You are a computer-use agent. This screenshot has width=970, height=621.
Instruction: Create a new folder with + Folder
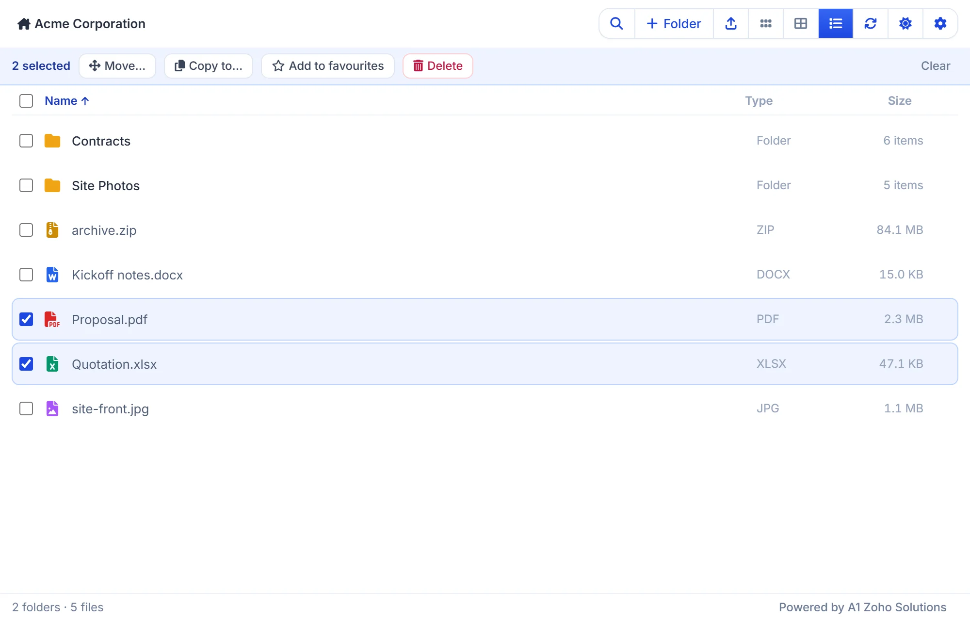click(674, 23)
